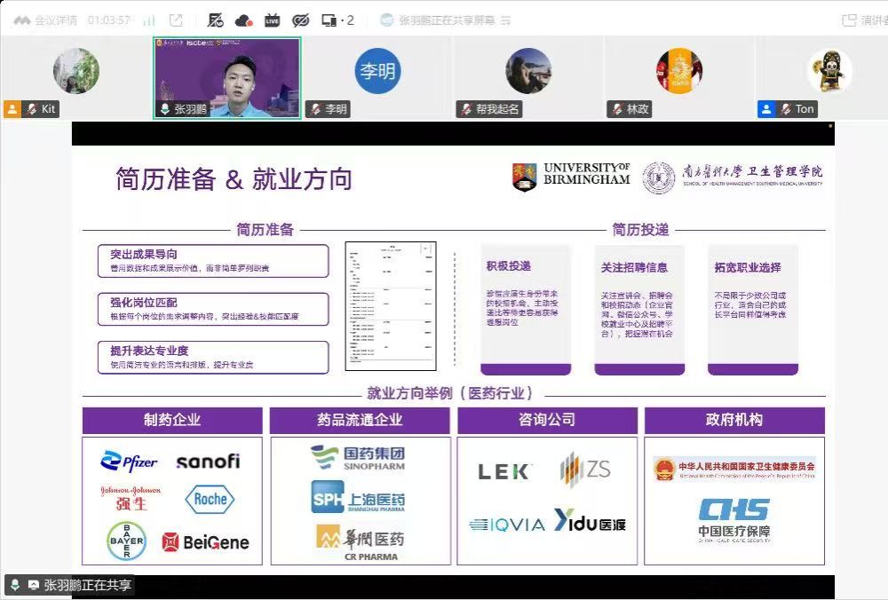The width and height of the screenshot is (888, 600).
Task: Click the crossed-out screenshot protection icon
Action: click(215, 20)
